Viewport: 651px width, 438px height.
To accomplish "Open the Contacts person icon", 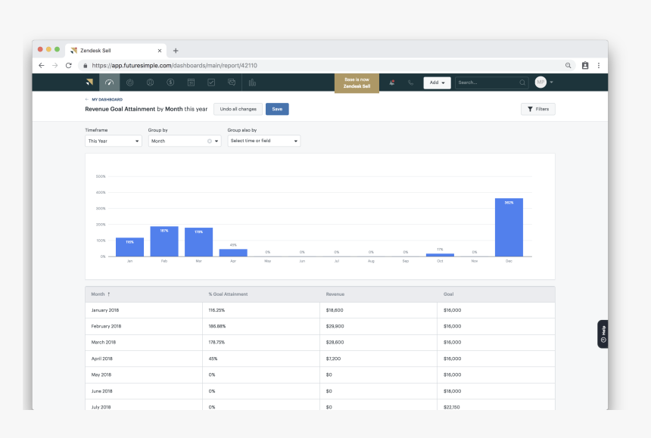I will click(151, 82).
